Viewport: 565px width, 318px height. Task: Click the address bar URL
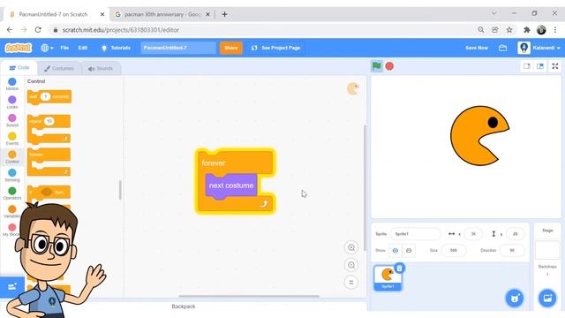point(121,30)
